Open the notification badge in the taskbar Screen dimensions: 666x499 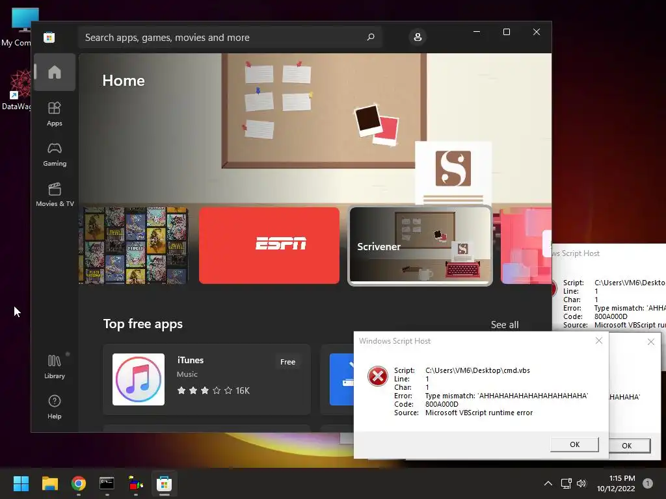pyautogui.click(x=647, y=483)
